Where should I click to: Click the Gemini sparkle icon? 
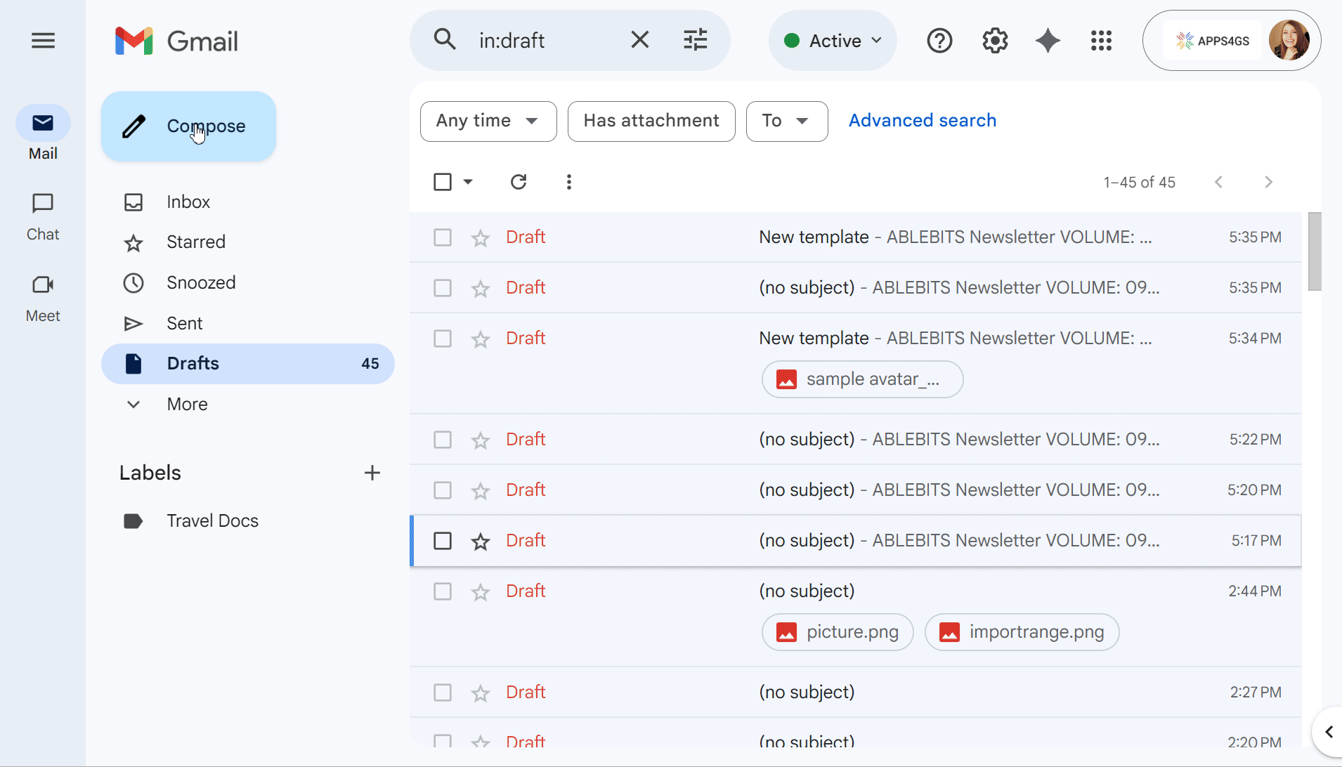pos(1048,41)
